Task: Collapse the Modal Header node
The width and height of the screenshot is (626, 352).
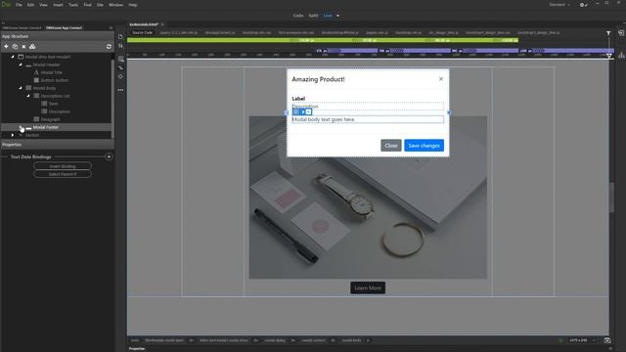Action: coord(21,65)
